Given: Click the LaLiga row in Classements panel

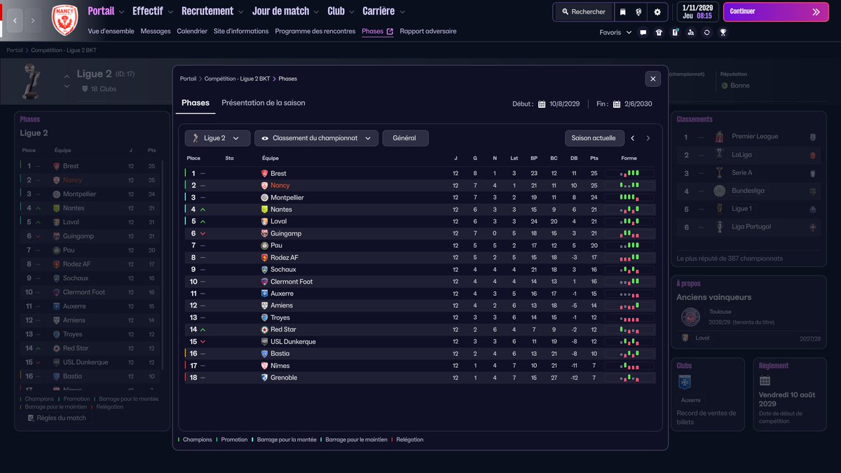Looking at the screenshot, I should point(748,155).
